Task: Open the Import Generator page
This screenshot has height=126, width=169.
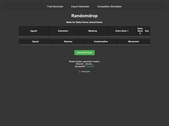Action: (x=80, y=7)
